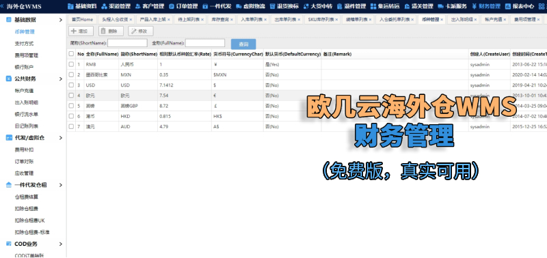This screenshot has width=547, height=258.
Task: Switch to the 入仓委托单列表 tab
Action: [x=397, y=20]
